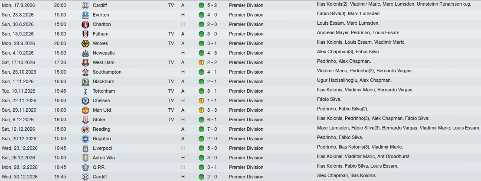Click the Southampton club badge icon
The height and width of the screenshot is (181, 481).
[85, 72]
